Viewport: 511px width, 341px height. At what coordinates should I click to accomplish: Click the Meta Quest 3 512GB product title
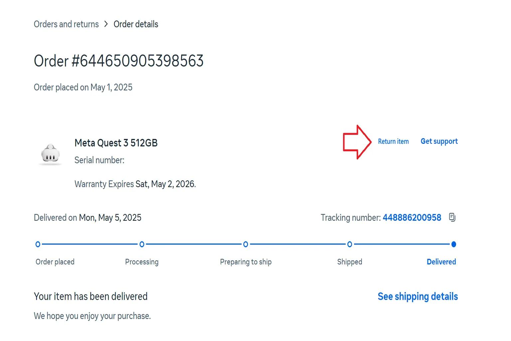116,143
